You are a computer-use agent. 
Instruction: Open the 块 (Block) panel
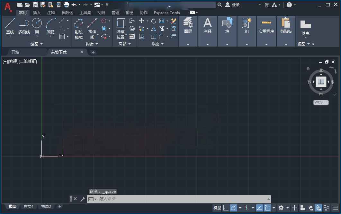click(x=227, y=31)
